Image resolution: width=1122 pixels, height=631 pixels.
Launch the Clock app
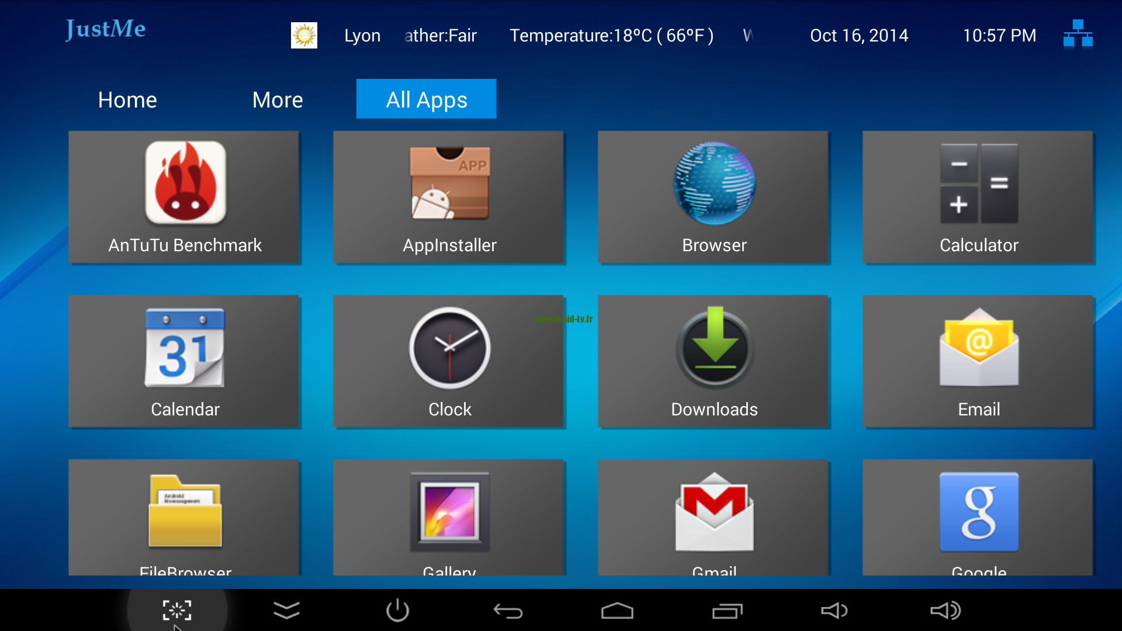click(x=449, y=361)
